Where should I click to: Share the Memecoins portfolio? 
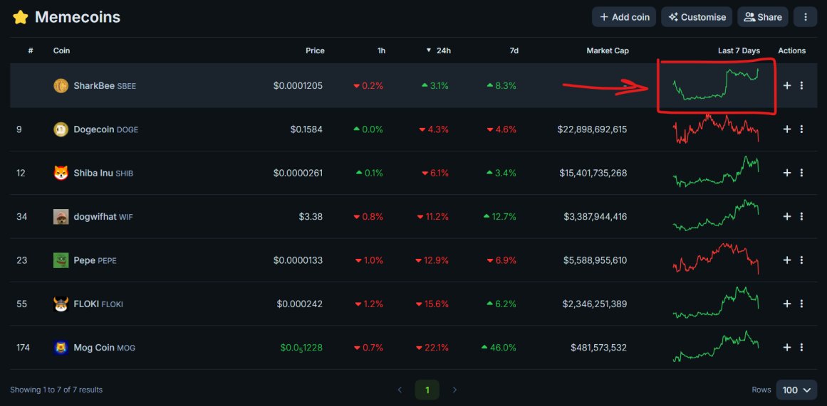coord(763,17)
